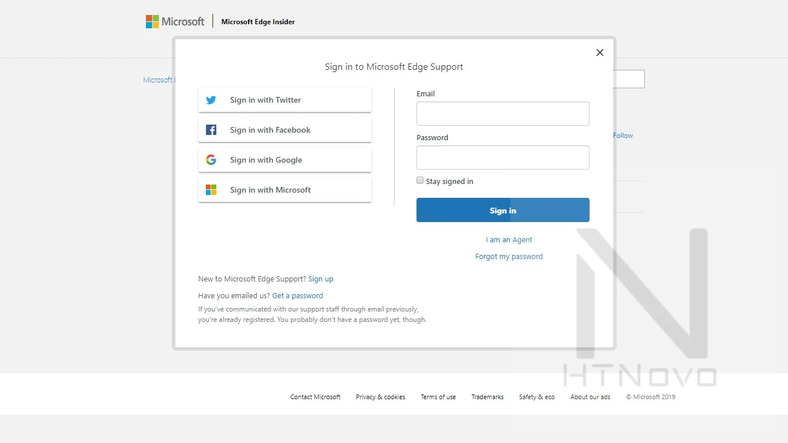Choose Sign in with Twitter button
Screen dimensions: 788x443
[285, 100]
